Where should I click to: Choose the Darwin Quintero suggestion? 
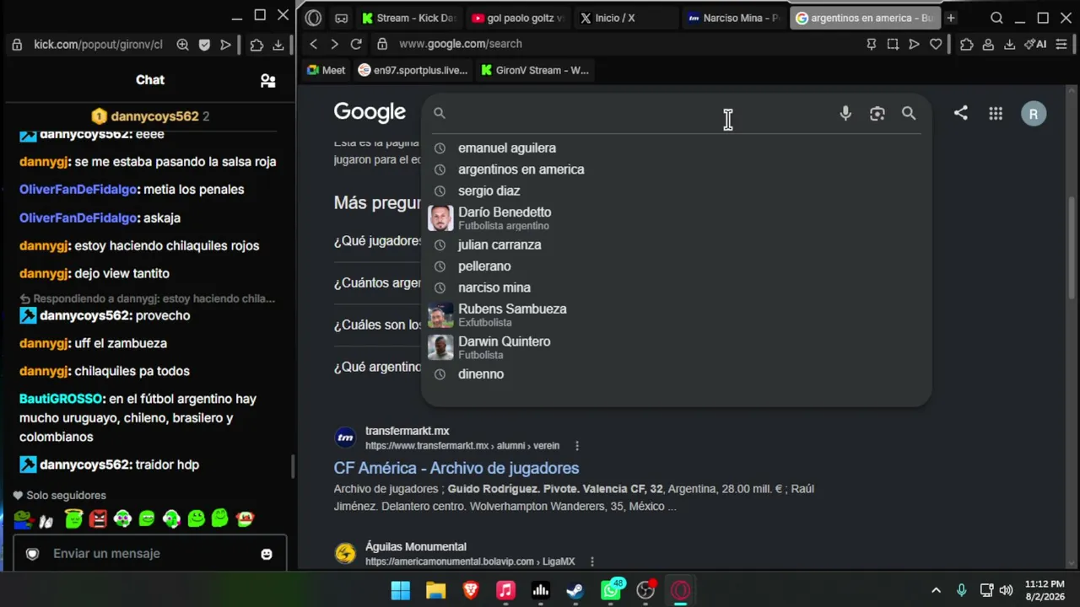pyautogui.click(x=675, y=347)
